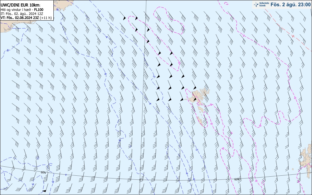The height and width of the screenshot is (195, 312).
Task: Click the 'VT: Fös.. 02.08.2024 23Z (+11 h)' line
Action: tap(26, 18)
